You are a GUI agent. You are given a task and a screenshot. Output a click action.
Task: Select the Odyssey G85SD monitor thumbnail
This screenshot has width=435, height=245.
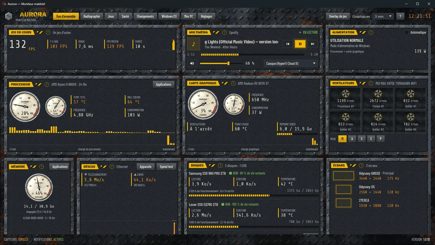pyautogui.click(x=343, y=176)
